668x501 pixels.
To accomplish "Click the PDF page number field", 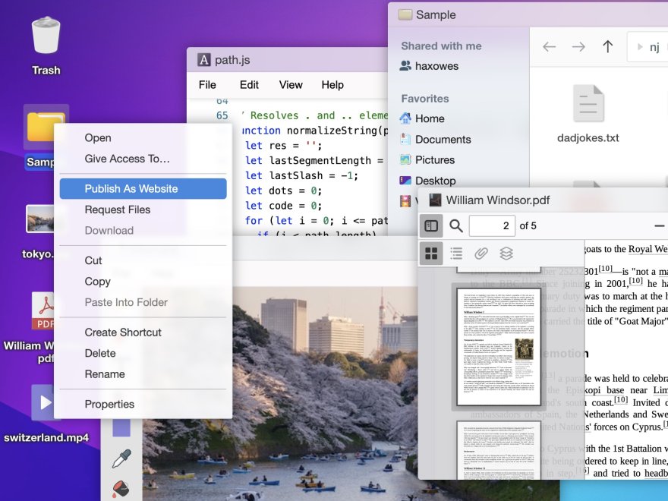I will coord(491,226).
